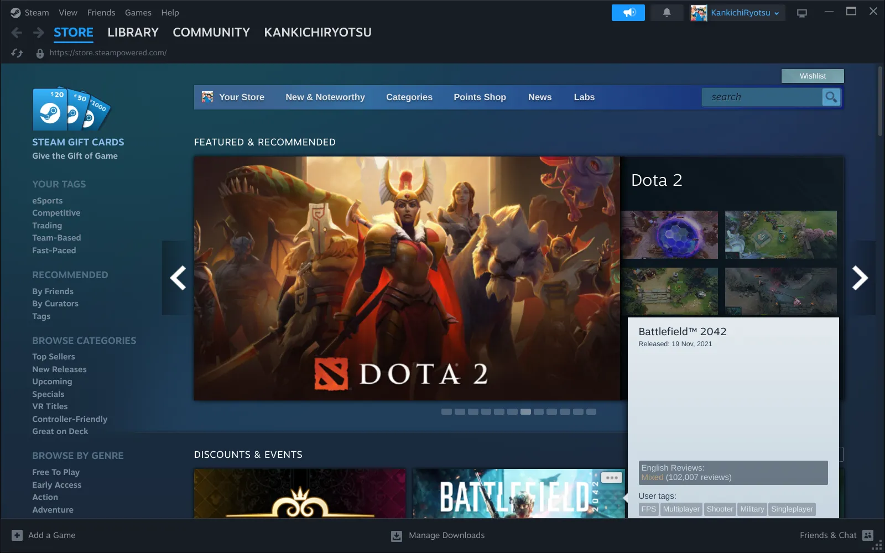885x553 pixels.
Task: Go back with the left arrow navigation icon
Action: click(17, 33)
